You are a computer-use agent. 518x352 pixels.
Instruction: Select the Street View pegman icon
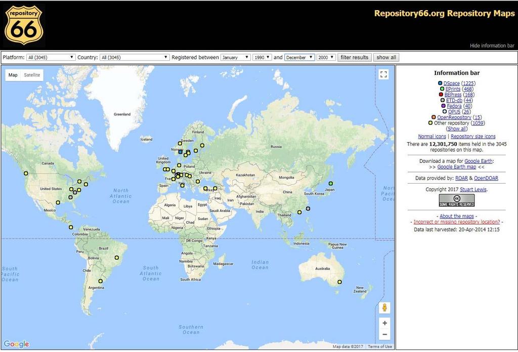[384, 308]
